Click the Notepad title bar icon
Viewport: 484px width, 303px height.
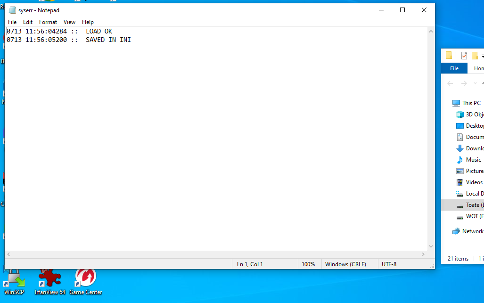point(12,10)
